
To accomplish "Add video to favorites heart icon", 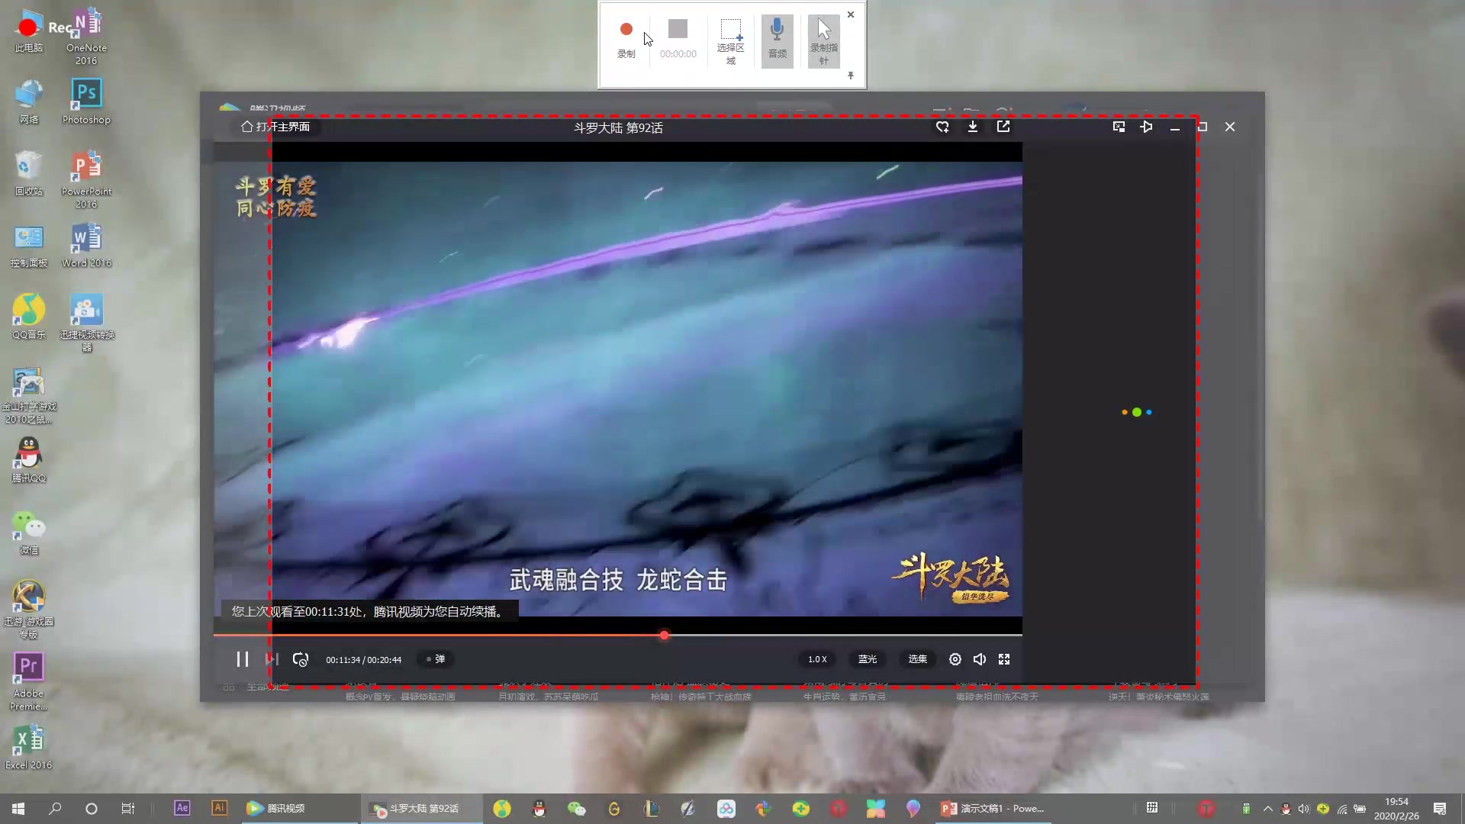I will coord(942,127).
